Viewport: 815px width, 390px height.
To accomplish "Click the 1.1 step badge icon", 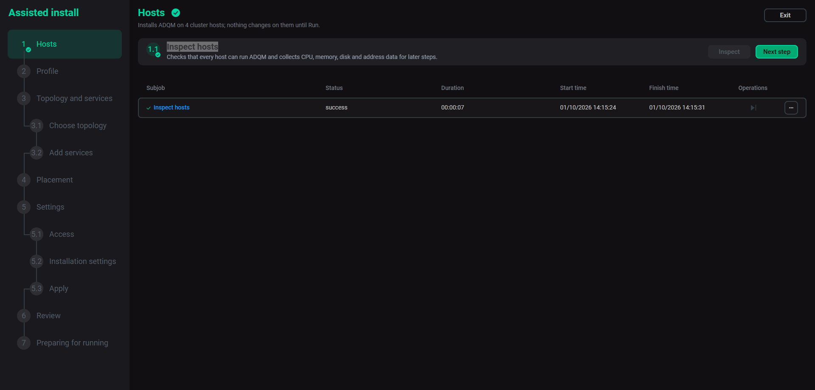I will click(x=153, y=50).
